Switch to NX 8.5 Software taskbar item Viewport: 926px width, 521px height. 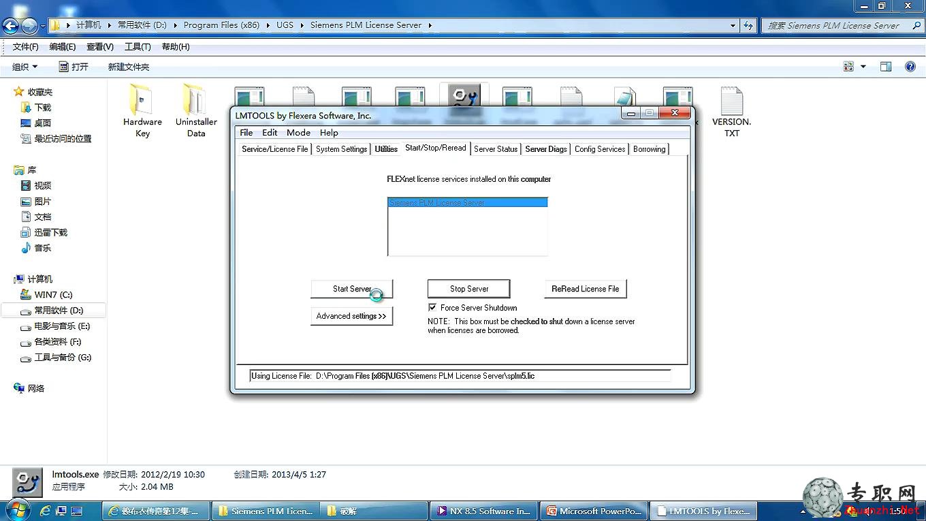click(483, 511)
